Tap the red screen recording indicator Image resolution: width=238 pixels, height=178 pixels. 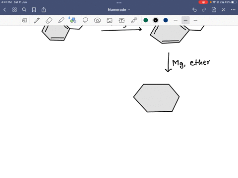(x=203, y=2)
